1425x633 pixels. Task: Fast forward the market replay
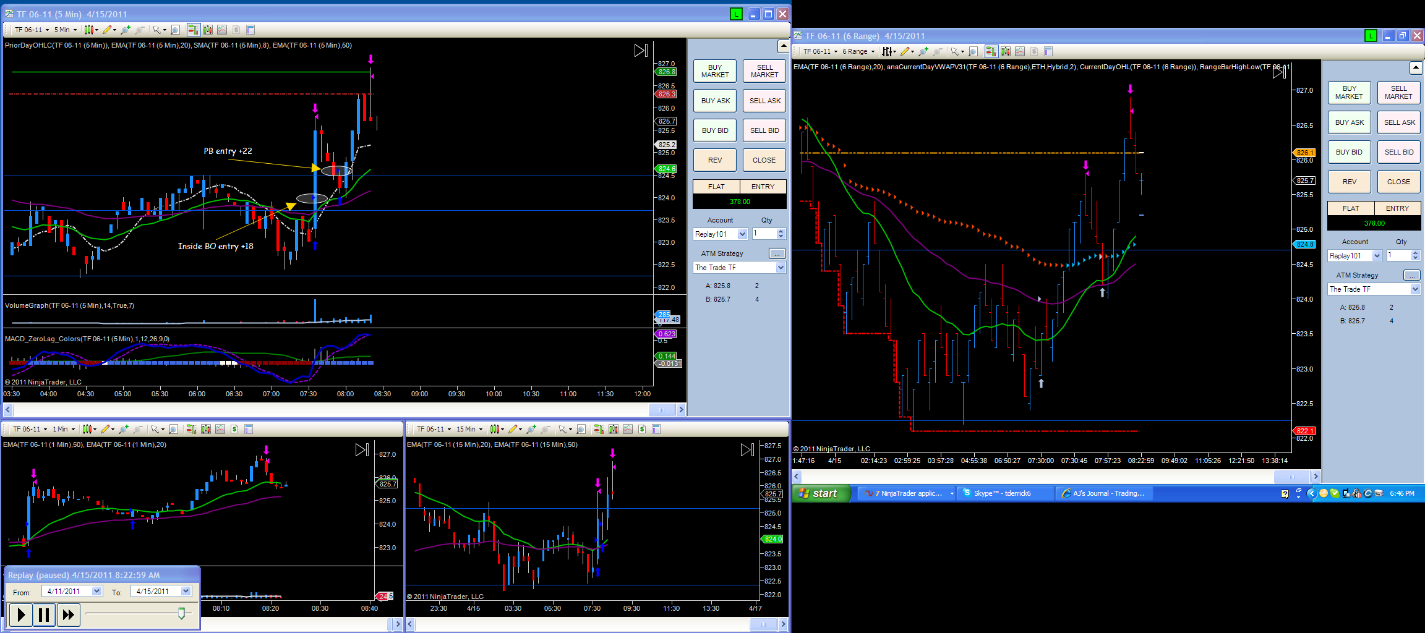68,614
